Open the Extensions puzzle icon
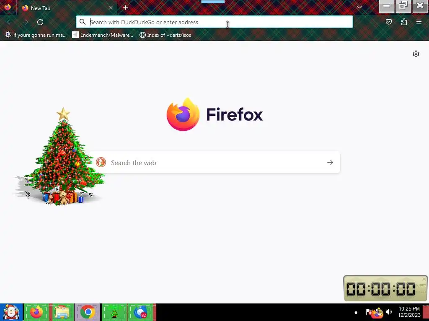 (404, 22)
